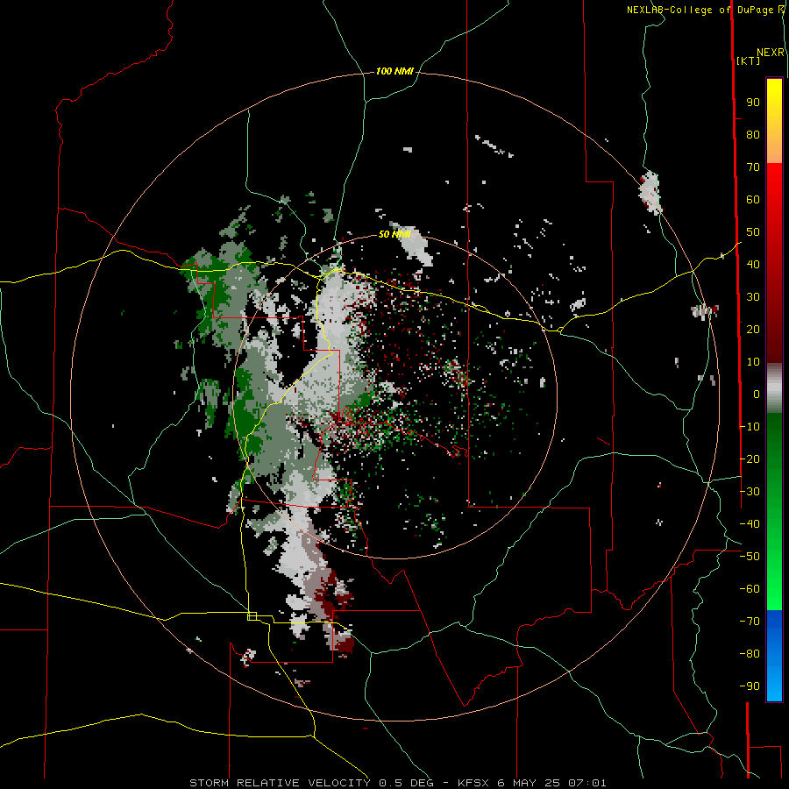This screenshot has height=789, width=789.
Task: Select the 80 value on the velocity scale
Action: point(753,135)
